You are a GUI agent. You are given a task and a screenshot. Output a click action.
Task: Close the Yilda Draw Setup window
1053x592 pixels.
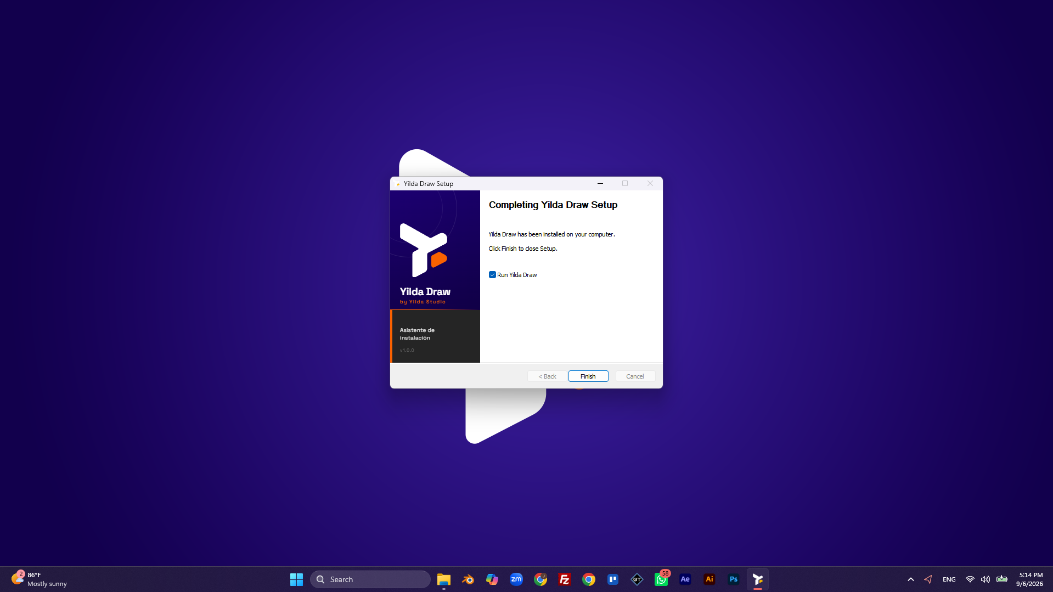tap(650, 183)
